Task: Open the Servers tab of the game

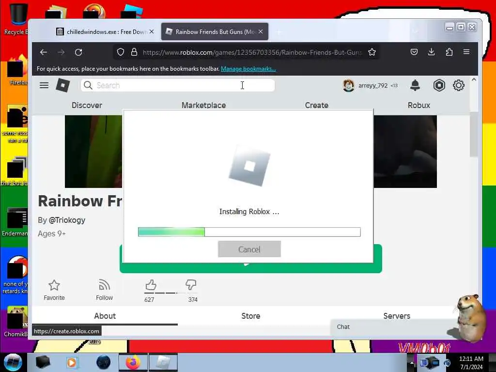Action: point(397,316)
